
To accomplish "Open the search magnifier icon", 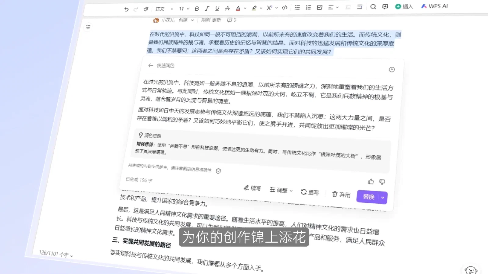I will [373, 7].
